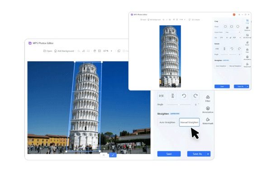The height and width of the screenshot is (172, 276).
Task: Expand the Aspect Ratio dropdown
Action: click(x=233, y=33)
